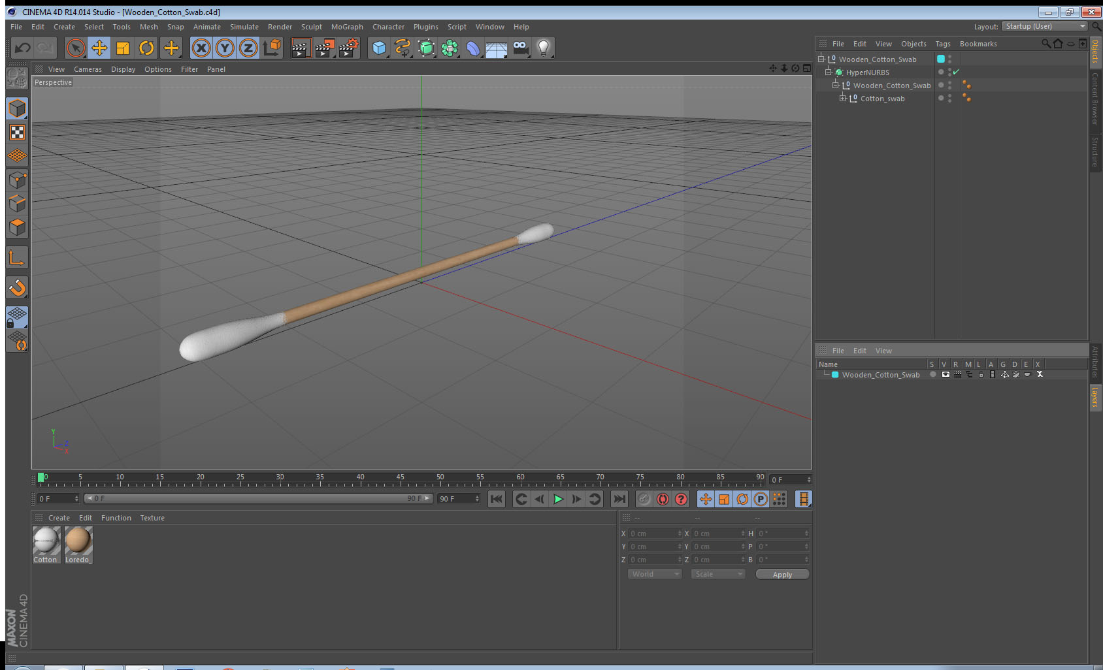This screenshot has height=670, width=1103.
Task: Open viewport Cameras menu
Action: 88,69
